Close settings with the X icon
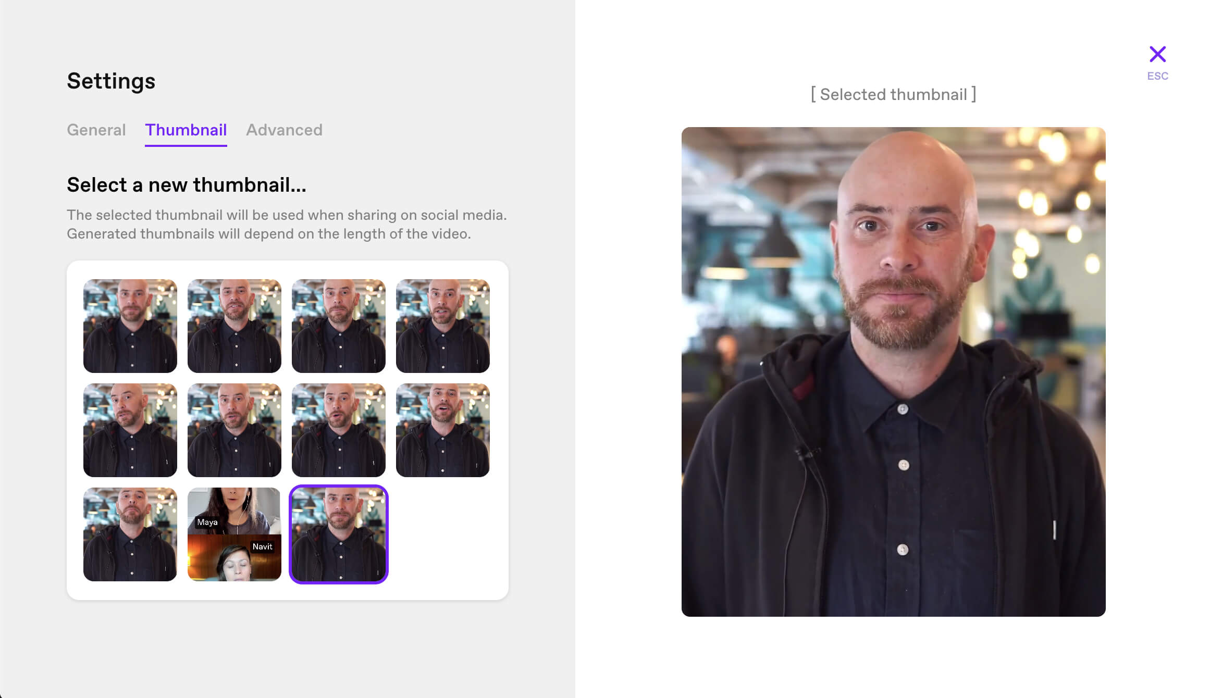 point(1157,54)
